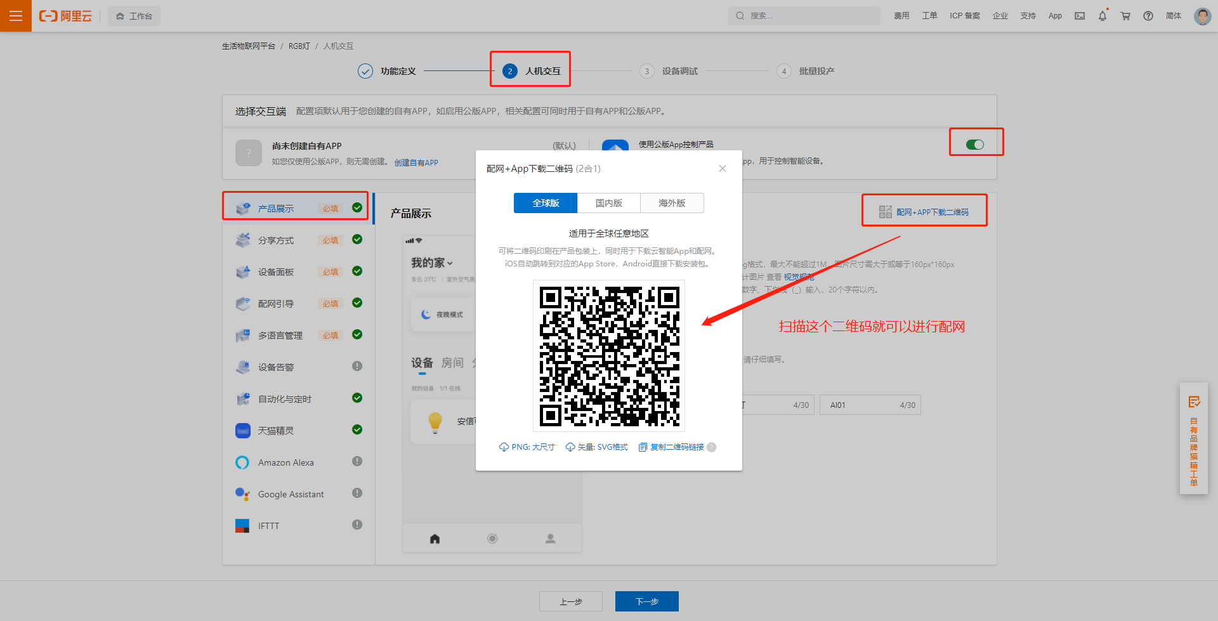The width and height of the screenshot is (1218, 621).
Task: Expand the 我的家 dropdown in preview
Action: 432,263
